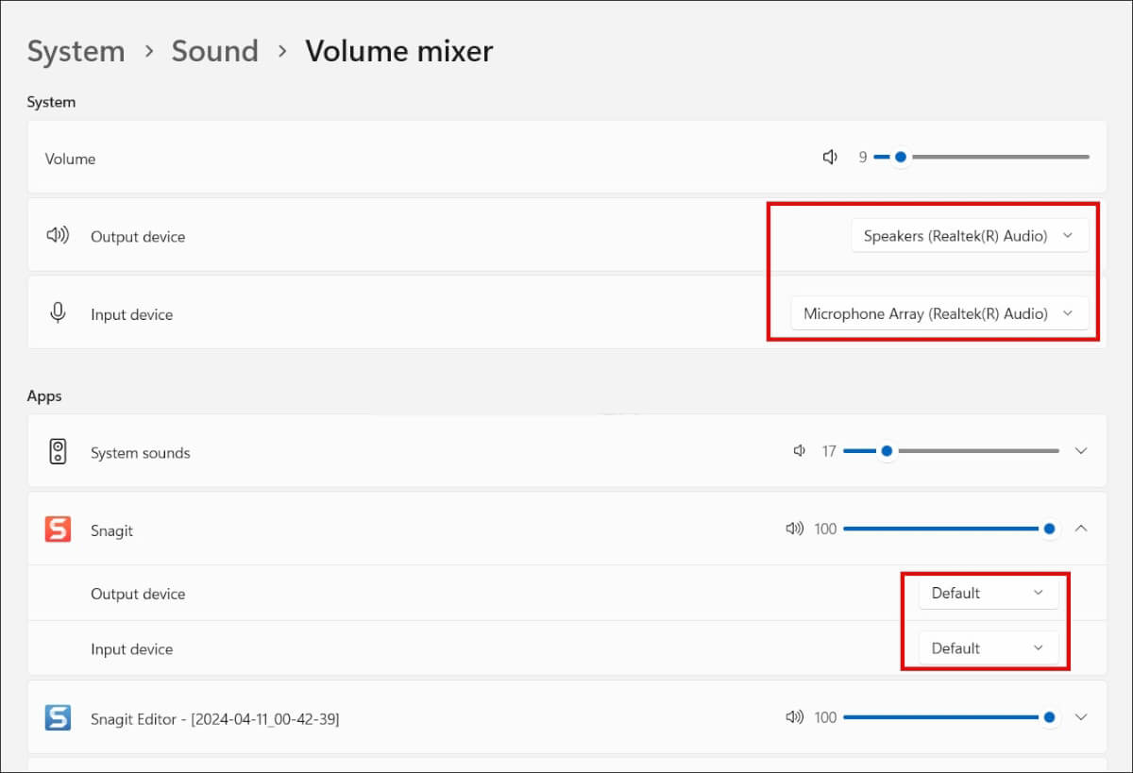1133x773 pixels.
Task: Adjust the Snagit Editor volume slider
Action: coord(951,717)
